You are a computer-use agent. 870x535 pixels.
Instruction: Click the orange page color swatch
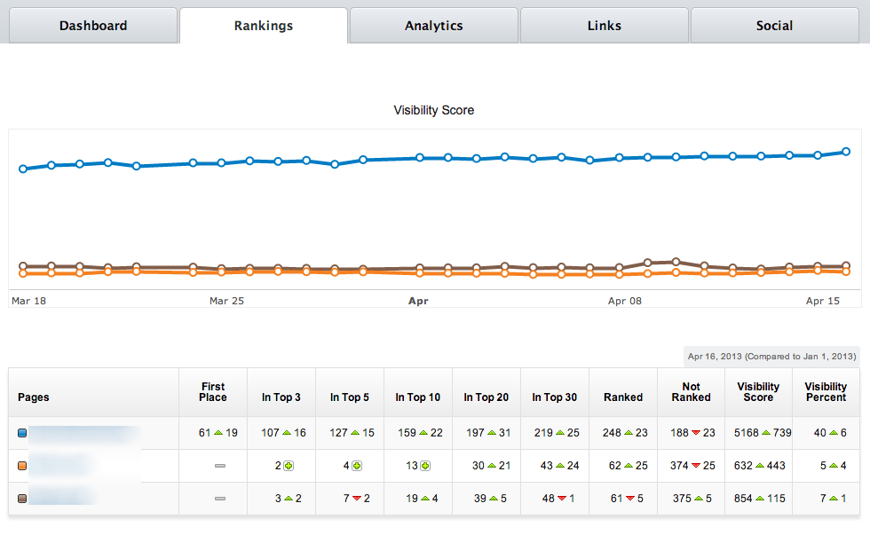coord(22,466)
